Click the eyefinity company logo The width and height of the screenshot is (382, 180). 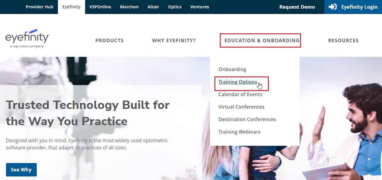click(x=27, y=37)
